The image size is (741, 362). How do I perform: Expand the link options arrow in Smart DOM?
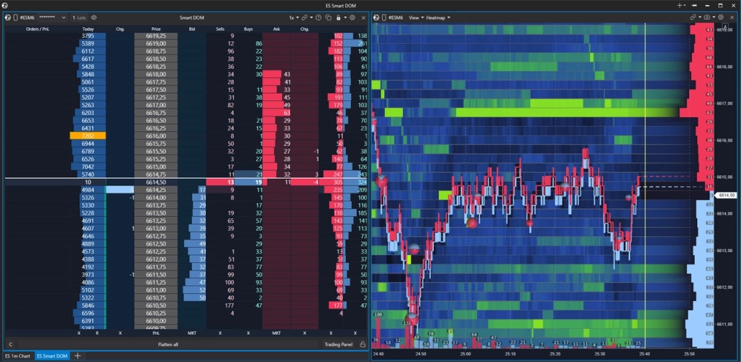pos(312,17)
